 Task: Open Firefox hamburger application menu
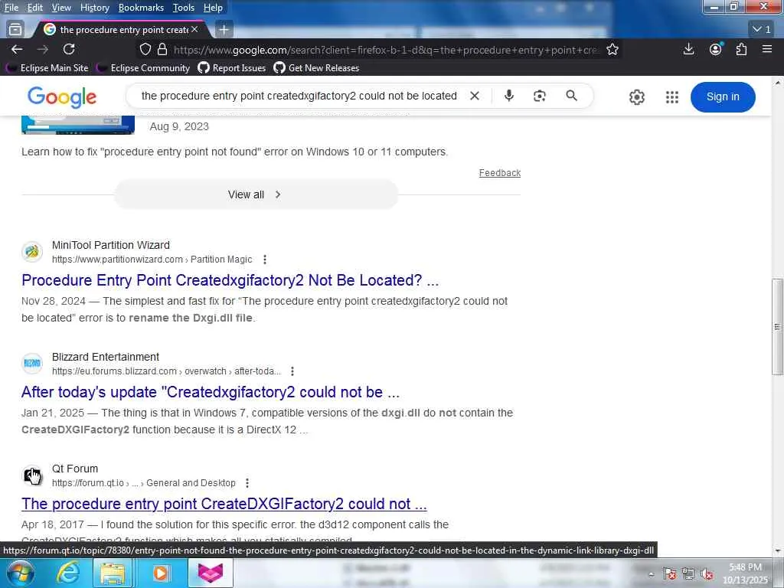click(767, 49)
